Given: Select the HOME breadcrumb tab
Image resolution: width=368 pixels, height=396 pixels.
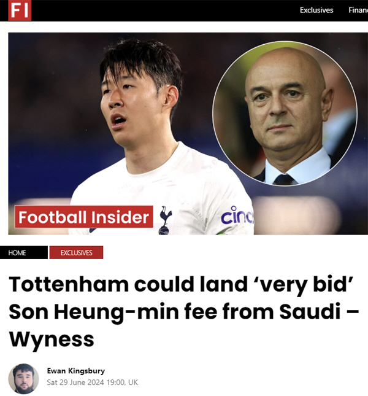Looking at the screenshot, I should pos(24,252).
